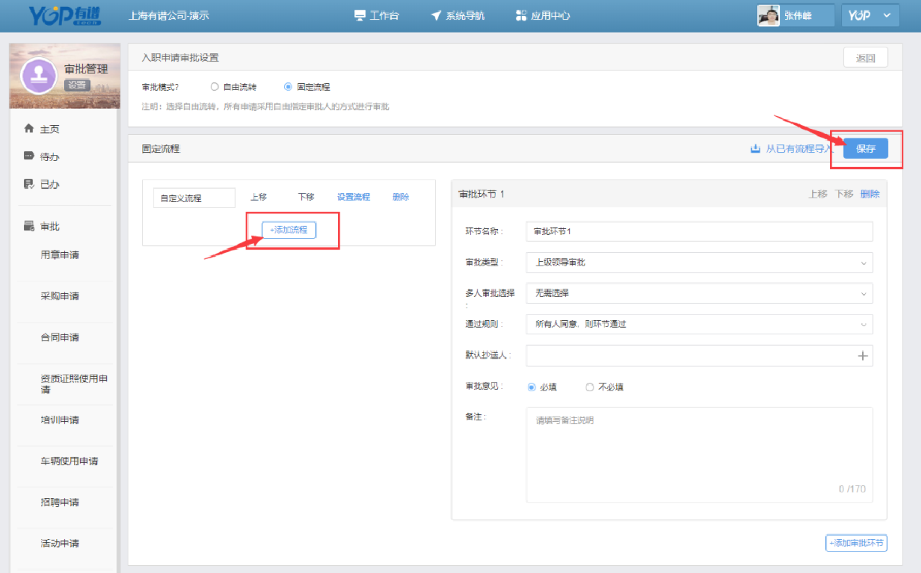The image size is (921, 573).
Task: Click the 审批 approval icon in sidebar
Action: pos(29,226)
